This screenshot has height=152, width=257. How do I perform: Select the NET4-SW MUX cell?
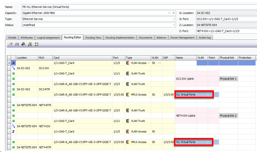(45, 126)
